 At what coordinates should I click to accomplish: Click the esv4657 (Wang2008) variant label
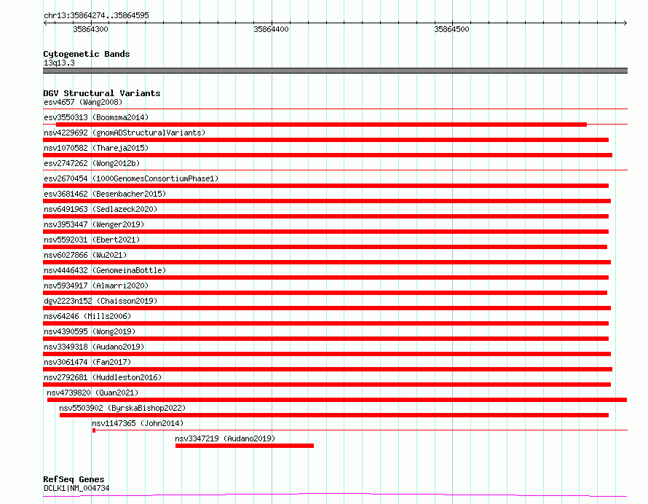click(83, 102)
